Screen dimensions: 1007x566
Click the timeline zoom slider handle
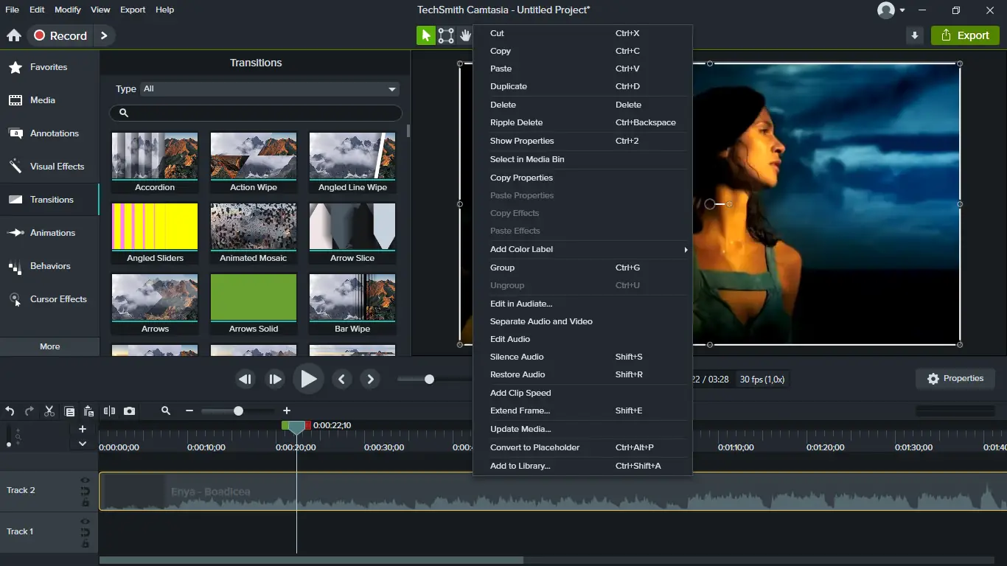pos(238,411)
